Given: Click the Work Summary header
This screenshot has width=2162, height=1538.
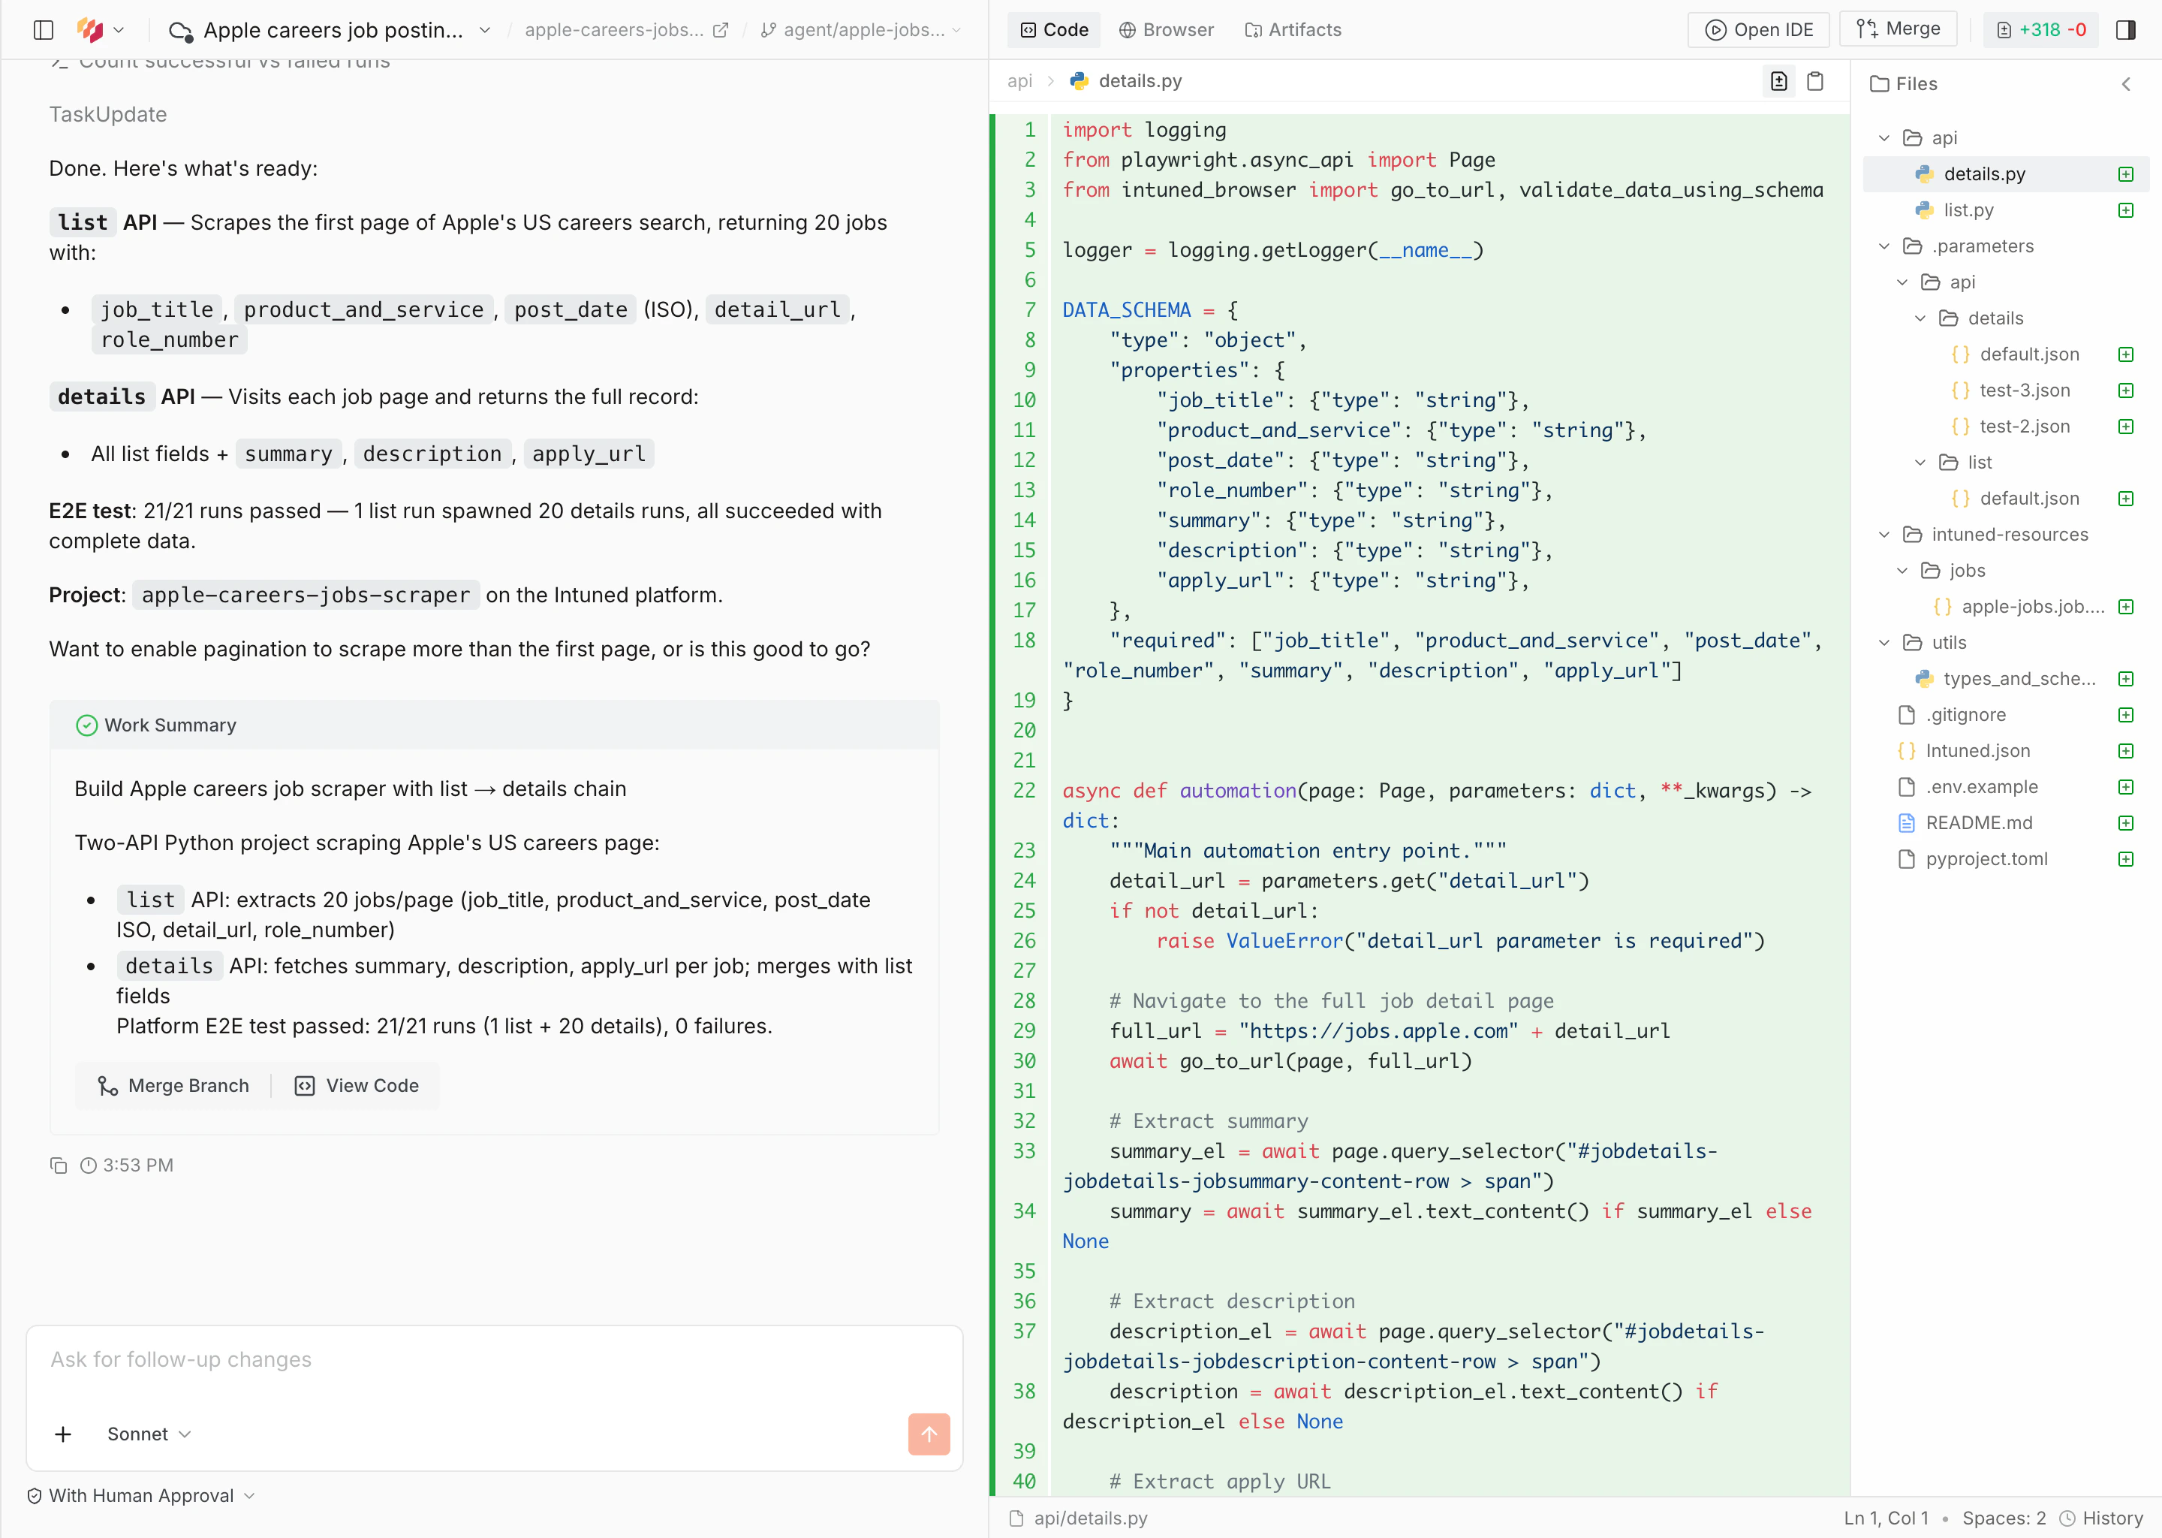Looking at the screenshot, I should point(494,725).
